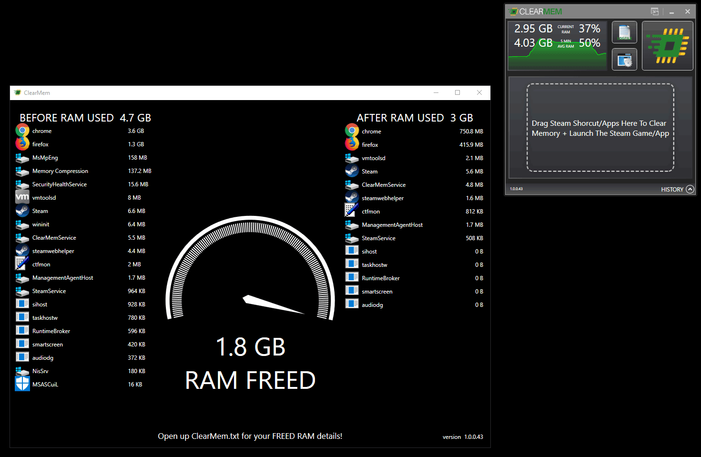Click the compact mode icon in ClearMem title bar
This screenshot has height=457, width=701.
(655, 11)
